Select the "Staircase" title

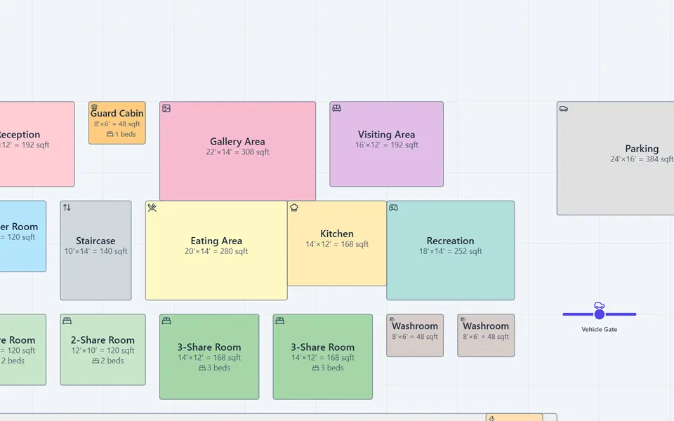coord(95,241)
